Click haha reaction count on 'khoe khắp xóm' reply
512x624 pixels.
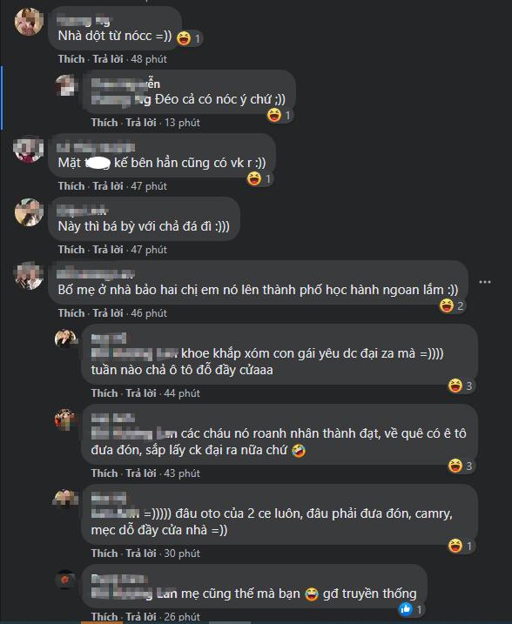click(x=469, y=386)
